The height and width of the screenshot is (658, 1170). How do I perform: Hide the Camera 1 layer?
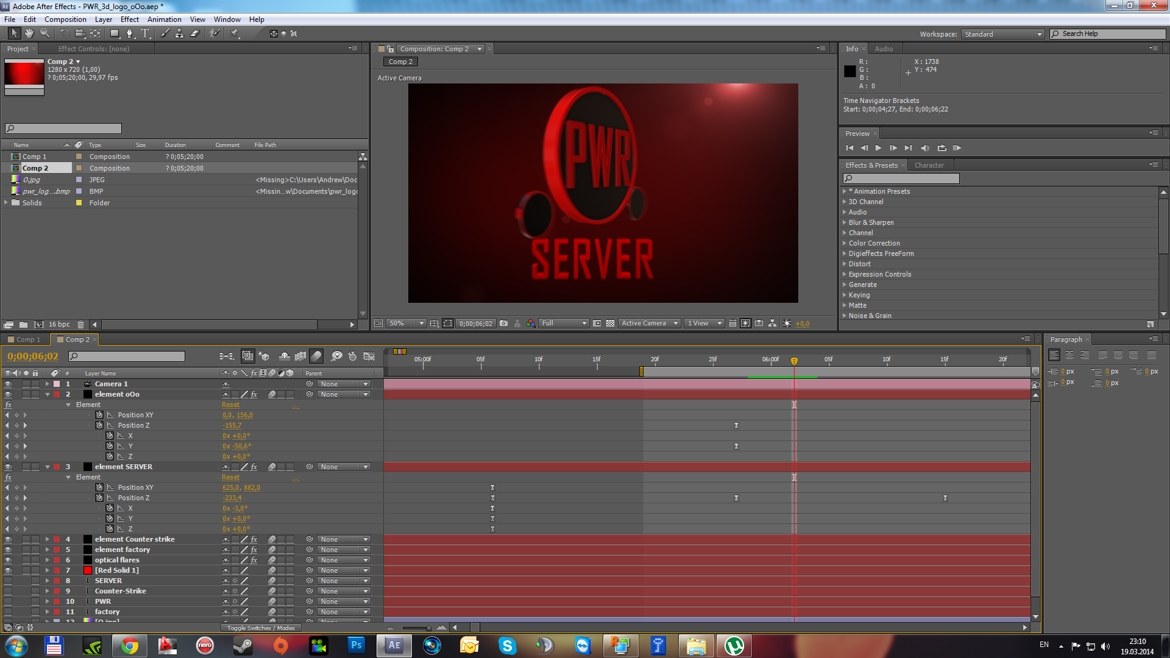point(8,384)
